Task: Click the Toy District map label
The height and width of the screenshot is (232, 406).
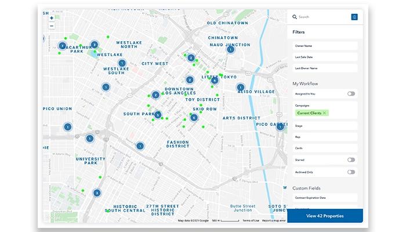Action: [202, 100]
